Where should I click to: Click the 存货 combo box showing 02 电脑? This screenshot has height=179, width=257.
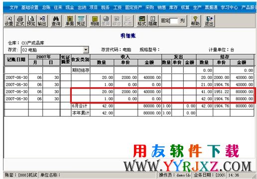coord(55,50)
